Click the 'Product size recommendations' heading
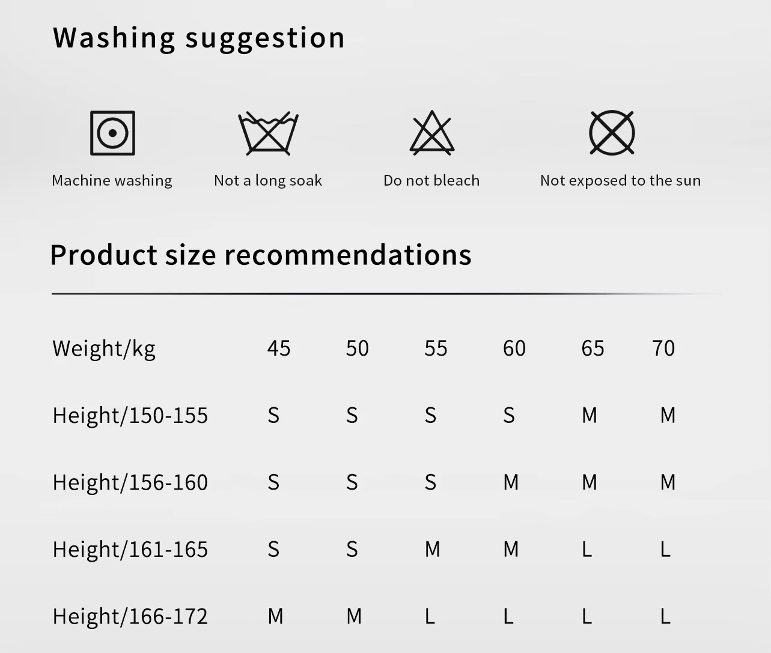 pos(261,255)
